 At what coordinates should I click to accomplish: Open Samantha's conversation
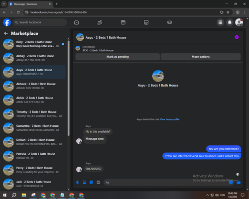pos(34,128)
